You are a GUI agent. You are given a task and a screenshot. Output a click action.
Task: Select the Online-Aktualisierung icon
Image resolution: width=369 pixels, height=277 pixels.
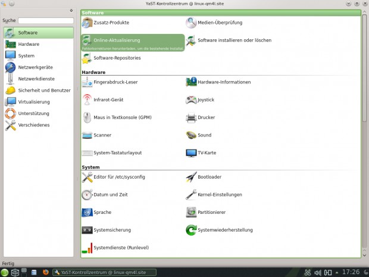[x=87, y=40]
